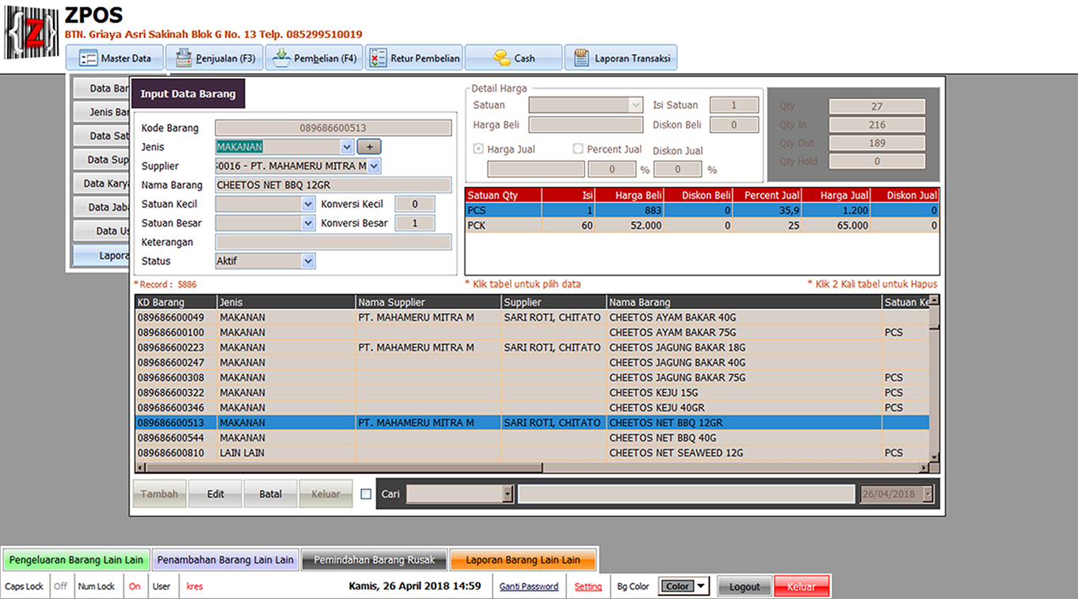The image size is (1078, 599).
Task: Enable the checkbox next to Cari
Action: coord(366,494)
